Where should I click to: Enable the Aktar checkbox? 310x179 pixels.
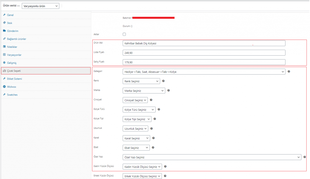pos(124,34)
